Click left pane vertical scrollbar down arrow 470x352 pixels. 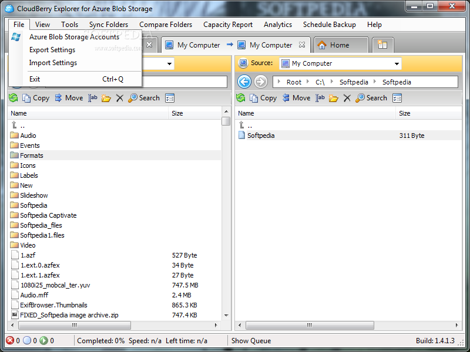point(226,315)
